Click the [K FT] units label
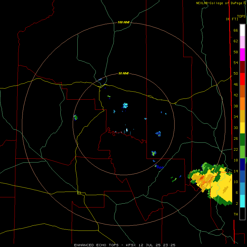Image resolution: width=247 pixels, height=247 pixels. click(232, 19)
